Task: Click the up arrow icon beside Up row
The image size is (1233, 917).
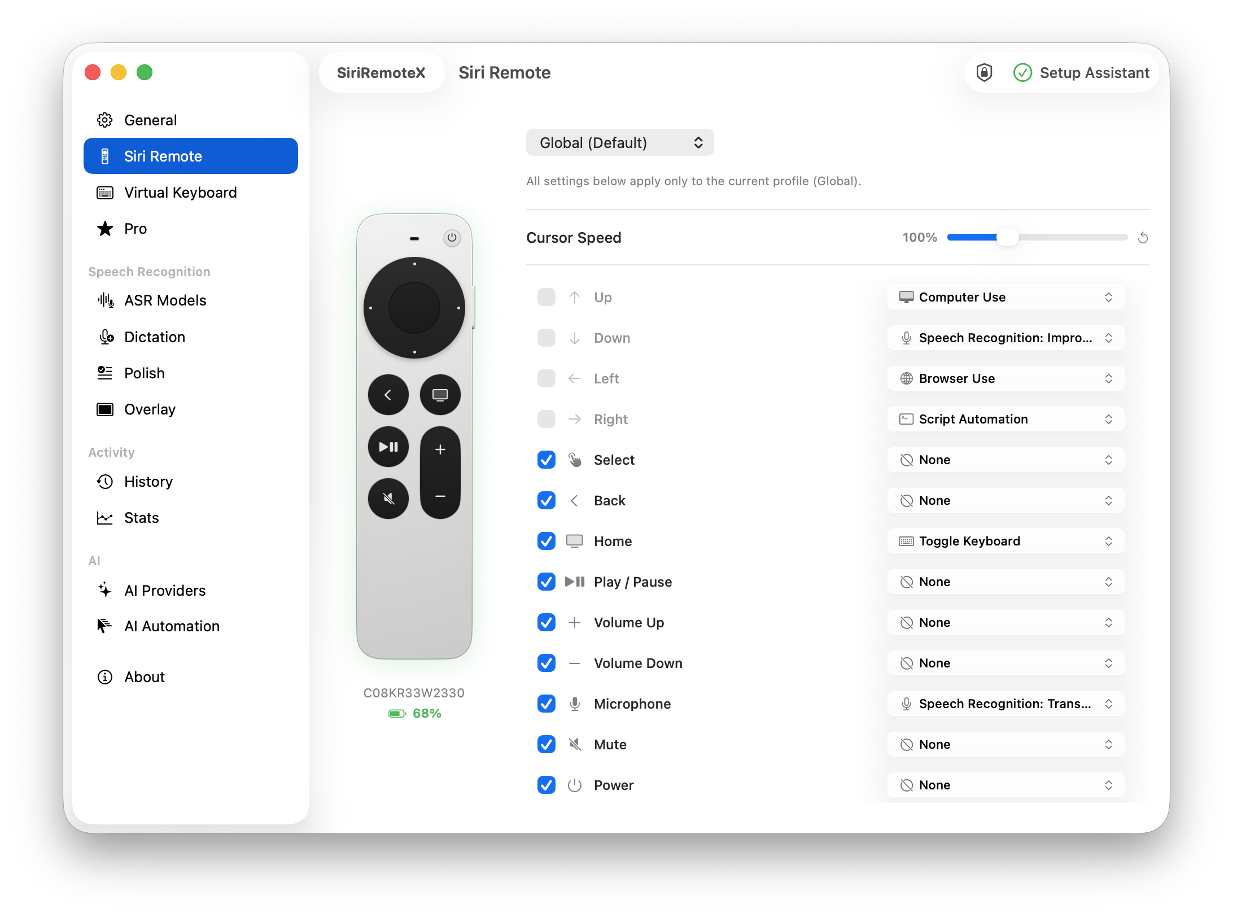Action: click(x=575, y=298)
